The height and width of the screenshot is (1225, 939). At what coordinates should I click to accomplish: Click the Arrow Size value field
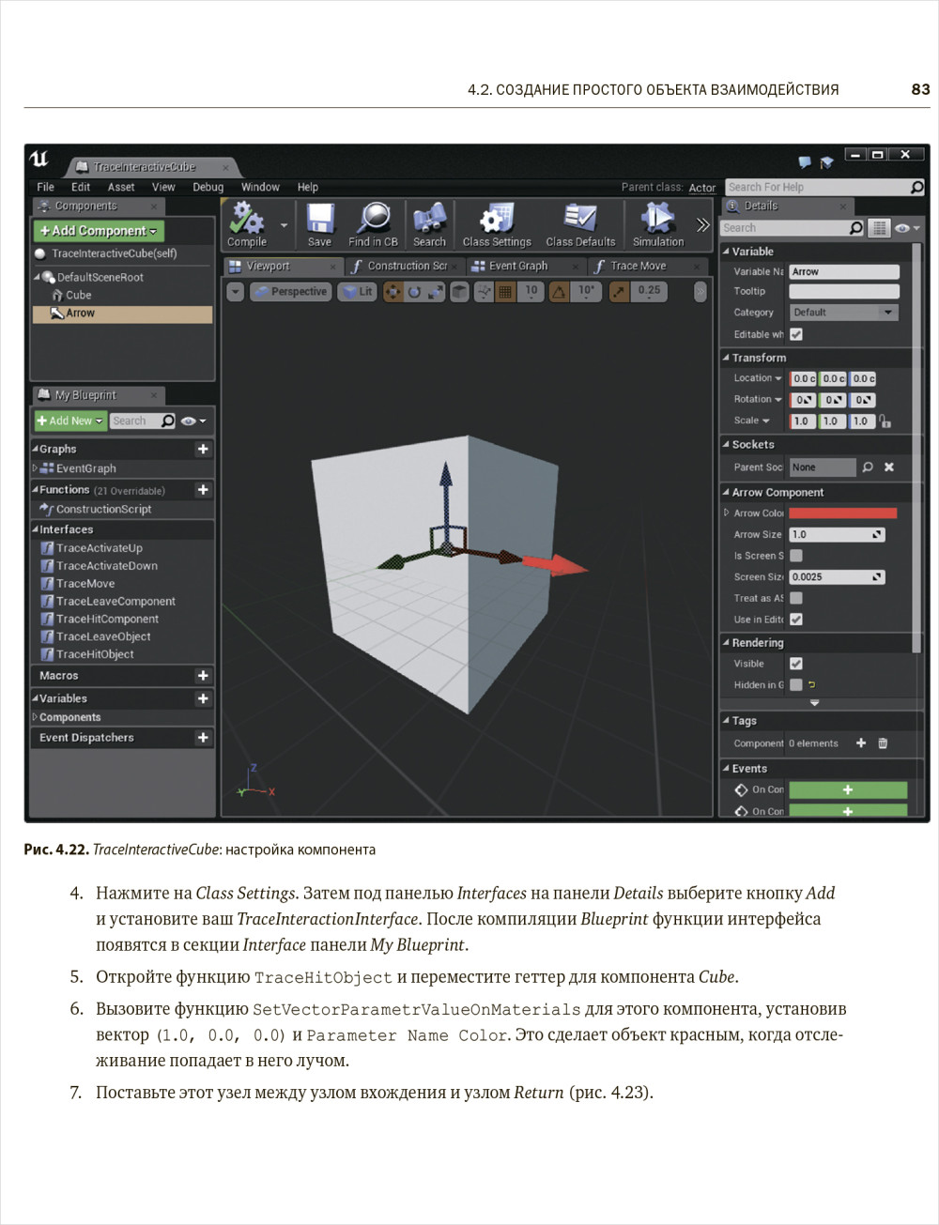[x=837, y=535]
